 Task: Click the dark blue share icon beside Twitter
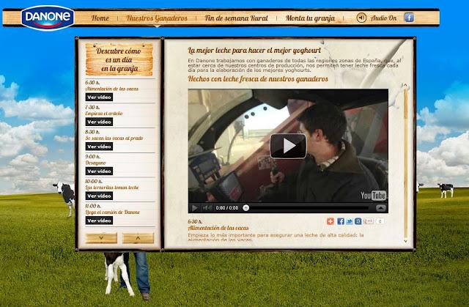358,221
